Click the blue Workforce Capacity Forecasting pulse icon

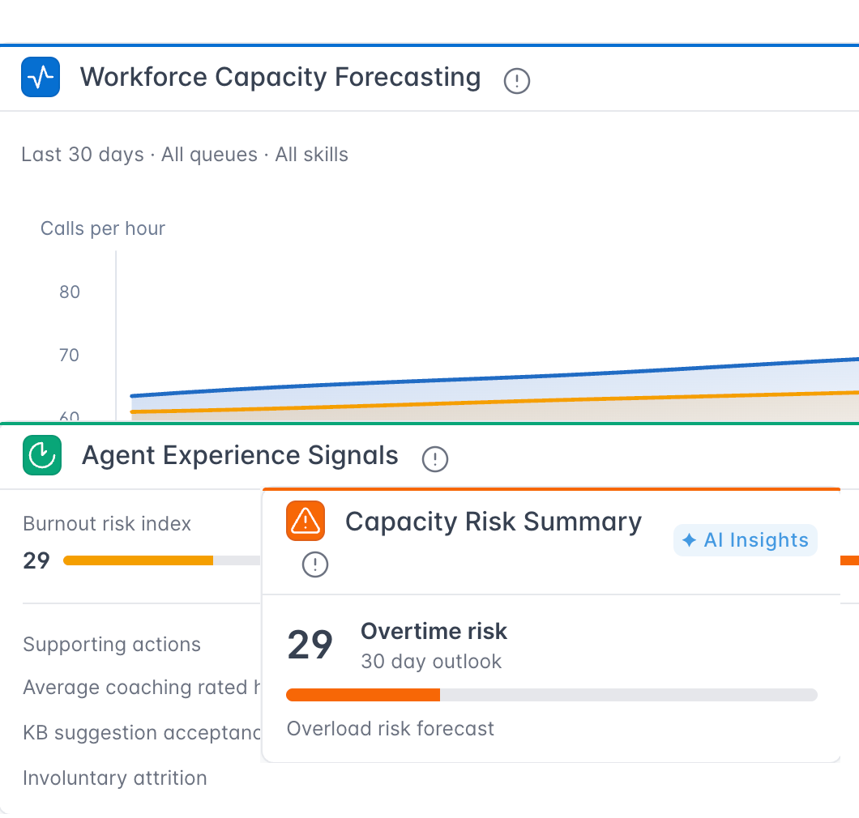[x=41, y=77]
